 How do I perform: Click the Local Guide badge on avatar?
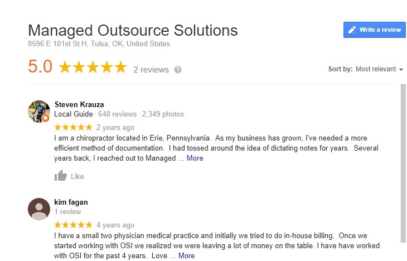(46, 118)
